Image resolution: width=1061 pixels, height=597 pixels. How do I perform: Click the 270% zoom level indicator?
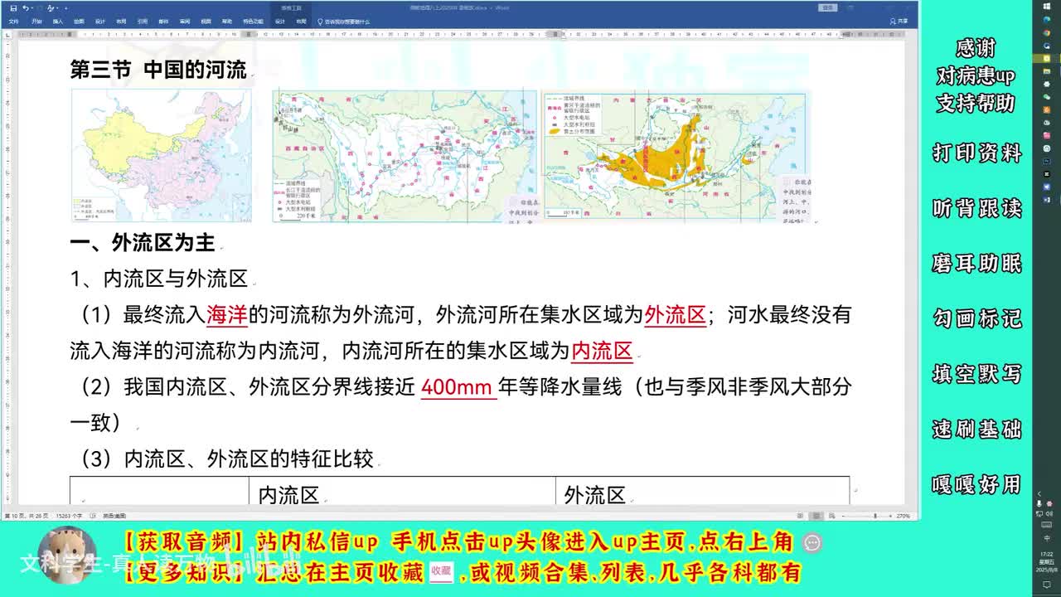(904, 516)
